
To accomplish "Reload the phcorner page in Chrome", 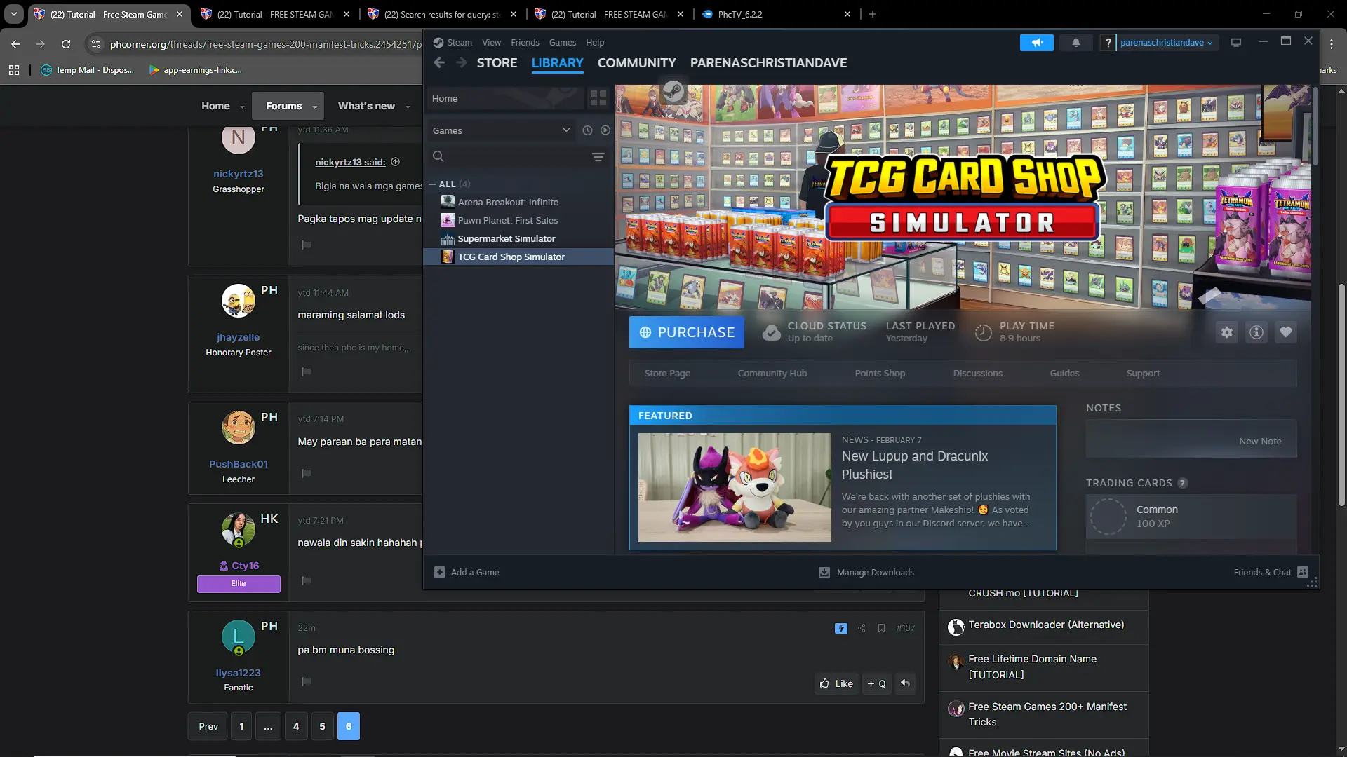I will pyautogui.click(x=66, y=44).
